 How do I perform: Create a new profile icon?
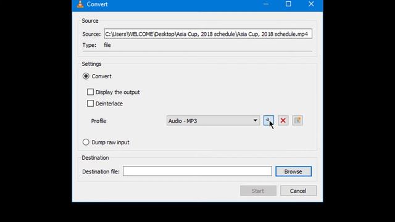pos(297,121)
